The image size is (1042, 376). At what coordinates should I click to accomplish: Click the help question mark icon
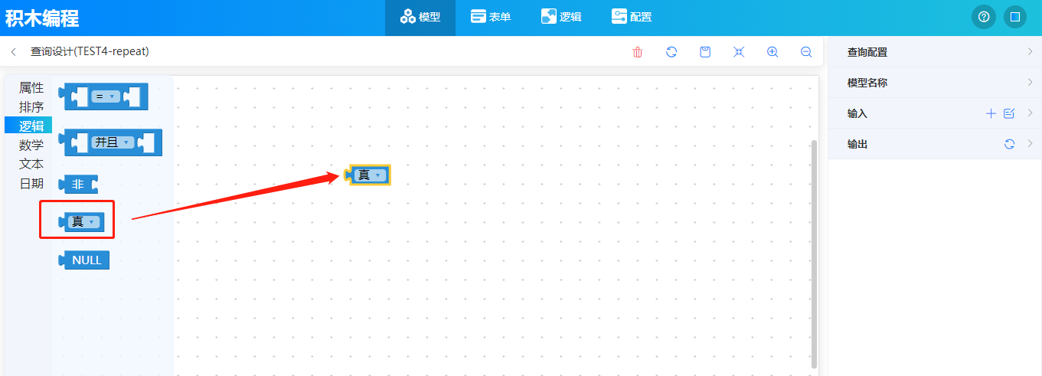[x=984, y=17]
